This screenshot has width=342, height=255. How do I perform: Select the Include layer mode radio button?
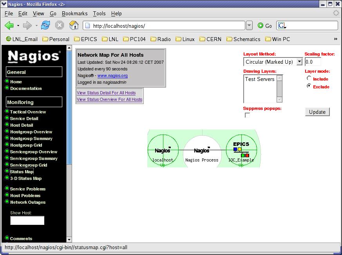point(309,79)
